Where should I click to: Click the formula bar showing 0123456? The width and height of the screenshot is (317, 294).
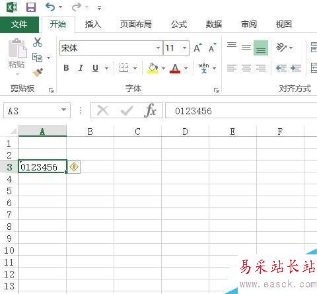pos(241,110)
